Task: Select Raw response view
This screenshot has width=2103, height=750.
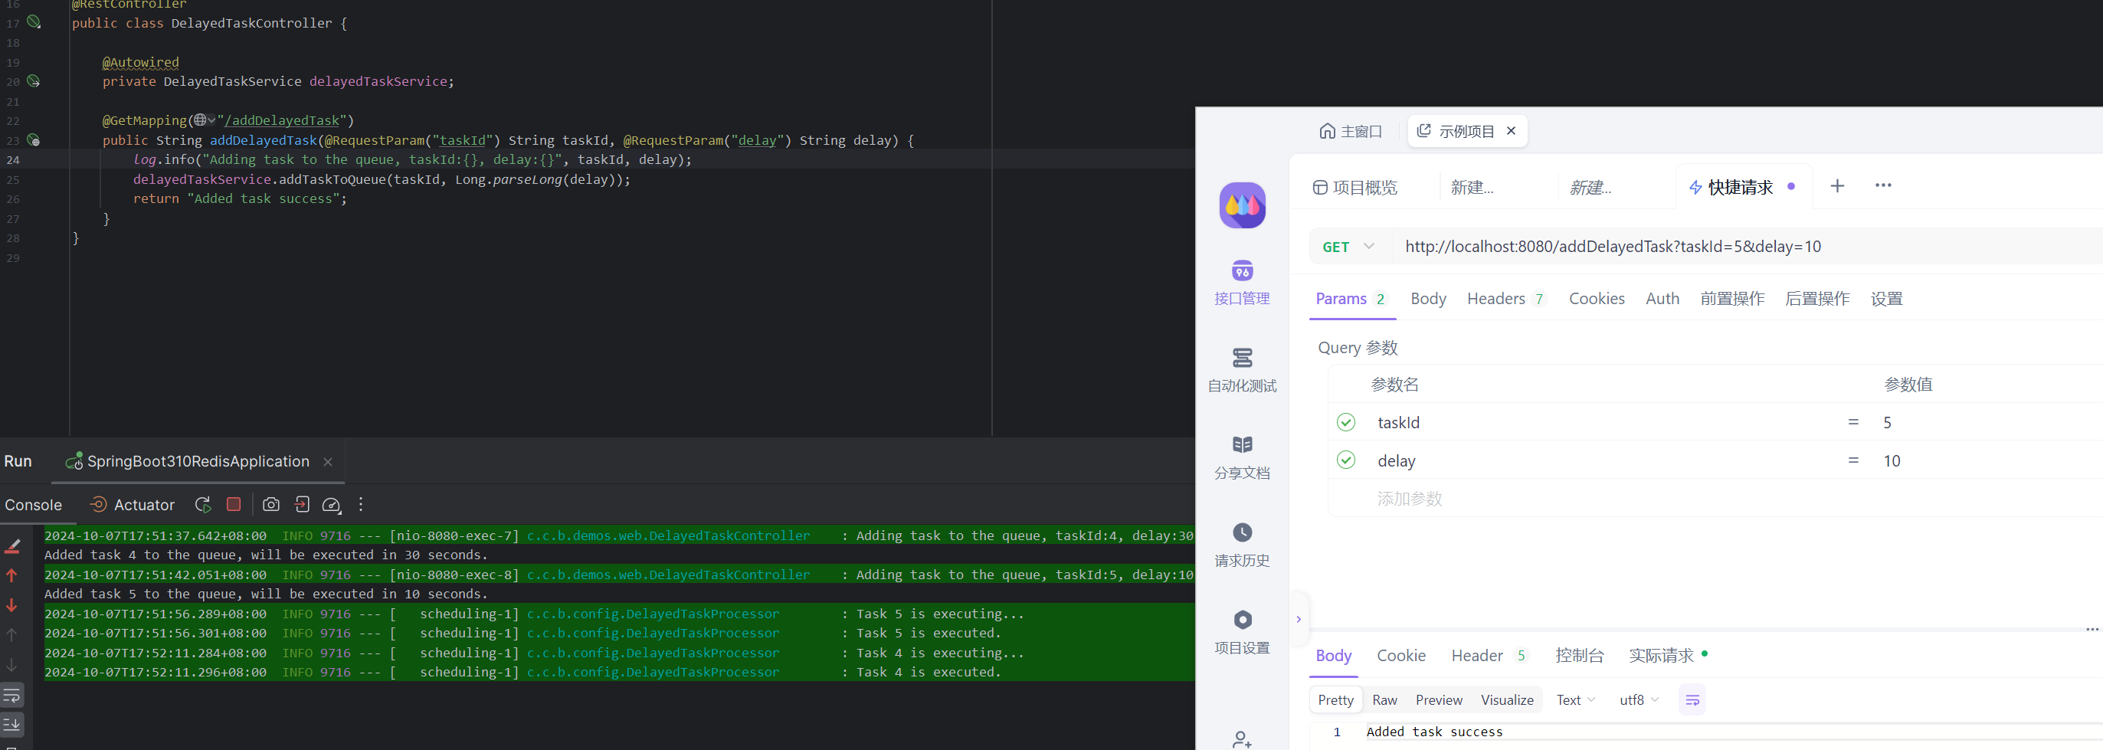Action: 1384,700
